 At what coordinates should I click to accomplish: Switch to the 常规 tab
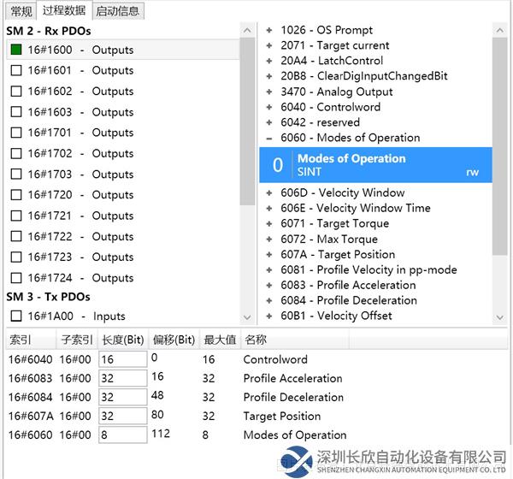tap(21, 11)
